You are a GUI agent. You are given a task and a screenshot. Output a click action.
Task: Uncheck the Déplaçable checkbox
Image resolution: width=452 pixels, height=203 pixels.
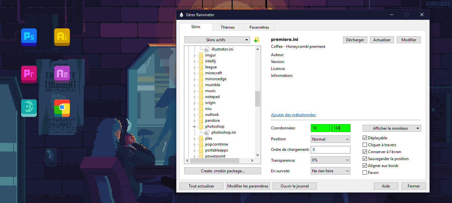(x=365, y=138)
